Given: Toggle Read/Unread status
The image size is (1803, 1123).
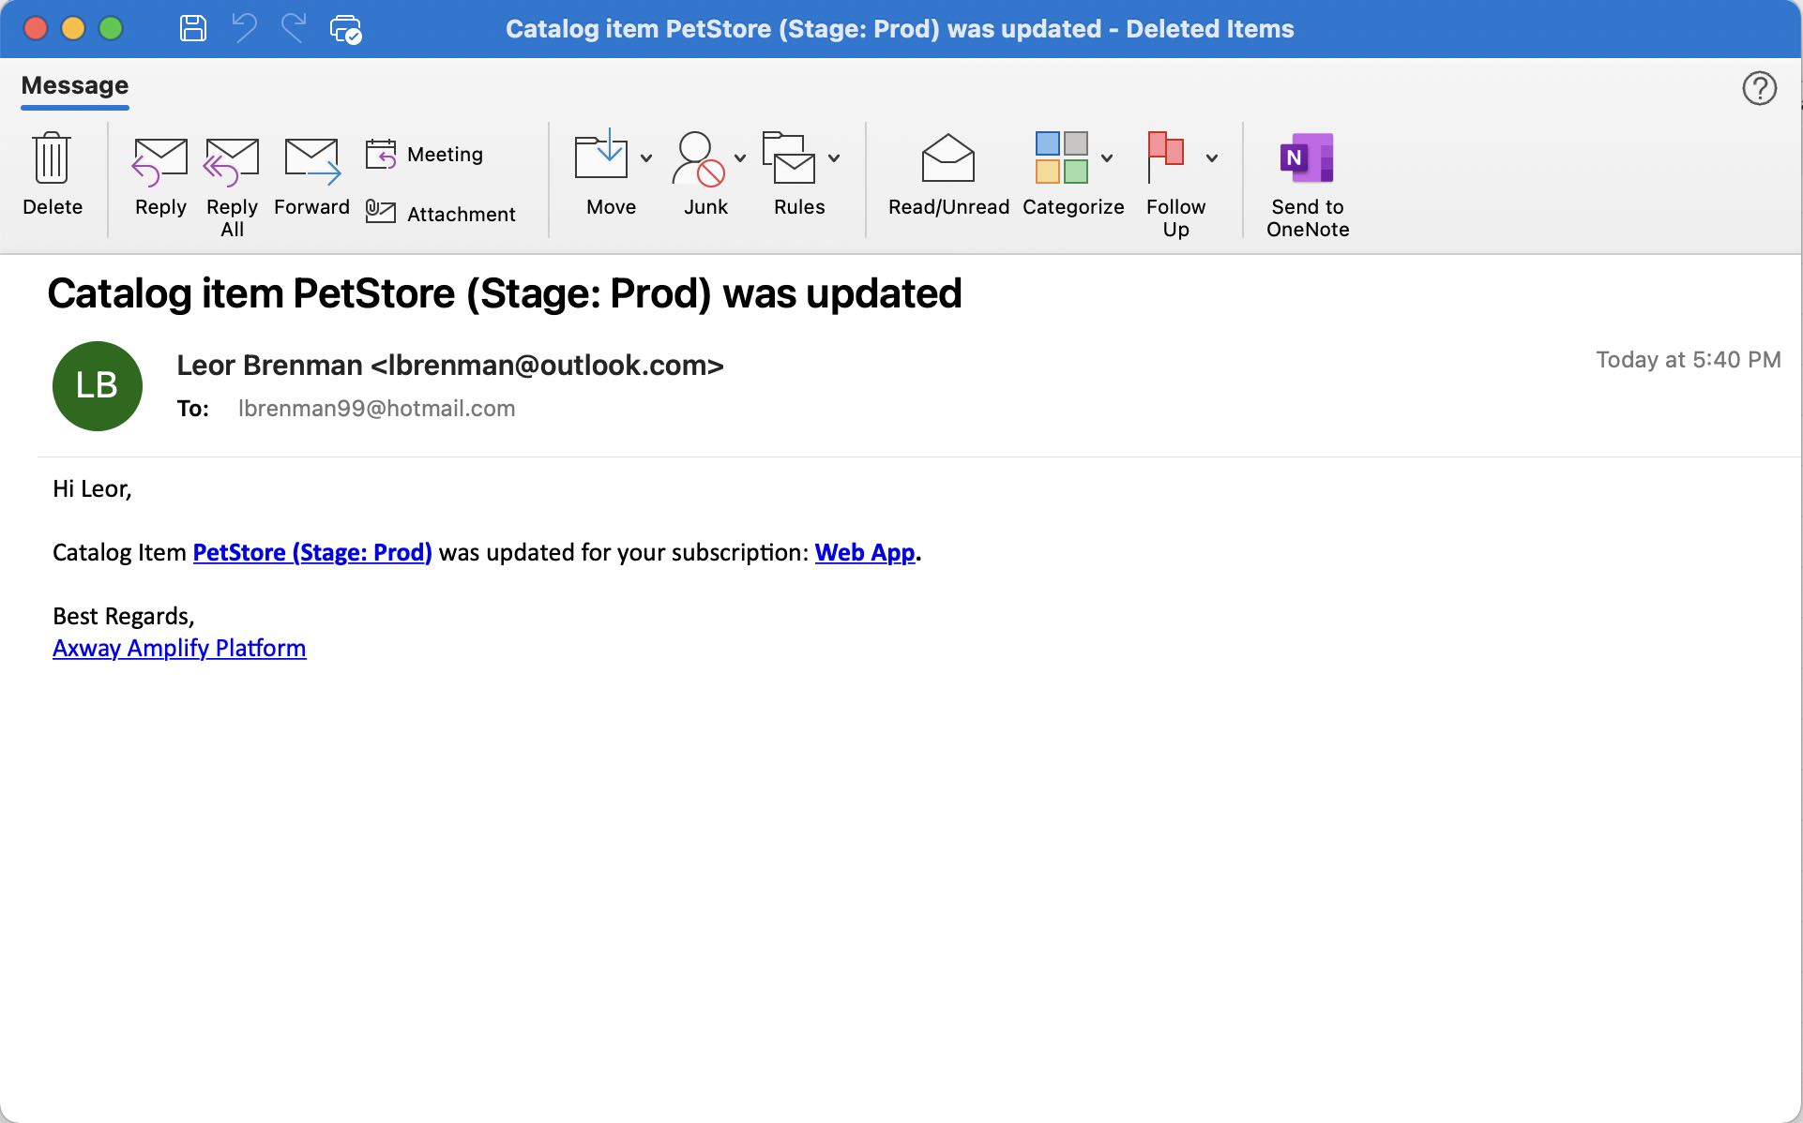Looking at the screenshot, I should click(948, 174).
